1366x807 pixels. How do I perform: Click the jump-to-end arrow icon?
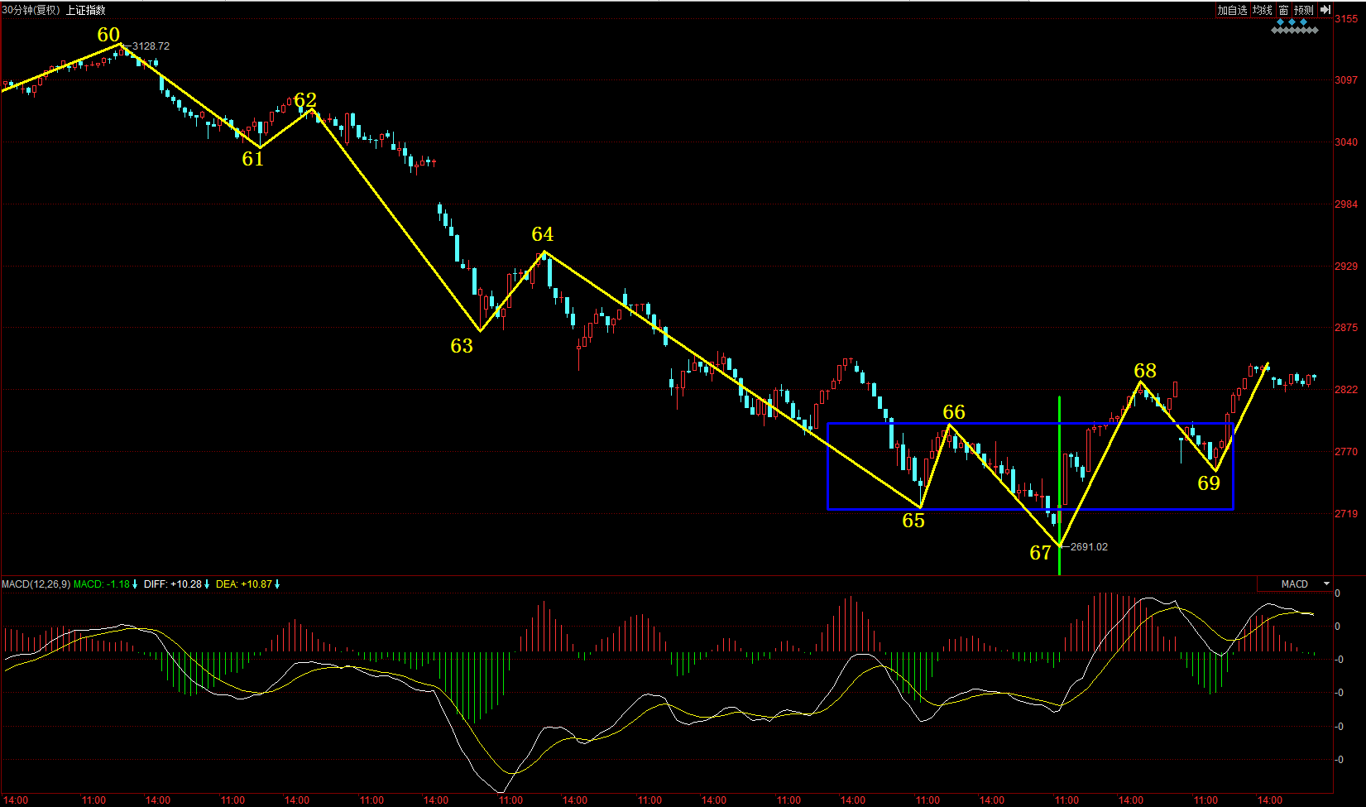pyautogui.click(x=1325, y=10)
